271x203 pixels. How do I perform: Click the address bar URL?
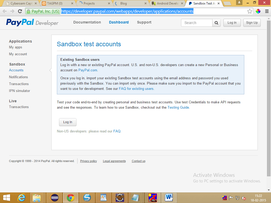(x=127, y=11)
